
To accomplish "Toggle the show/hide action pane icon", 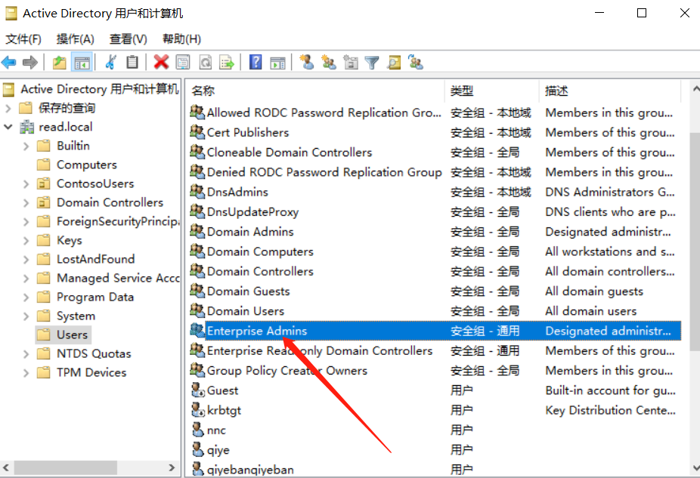I will tap(277, 63).
